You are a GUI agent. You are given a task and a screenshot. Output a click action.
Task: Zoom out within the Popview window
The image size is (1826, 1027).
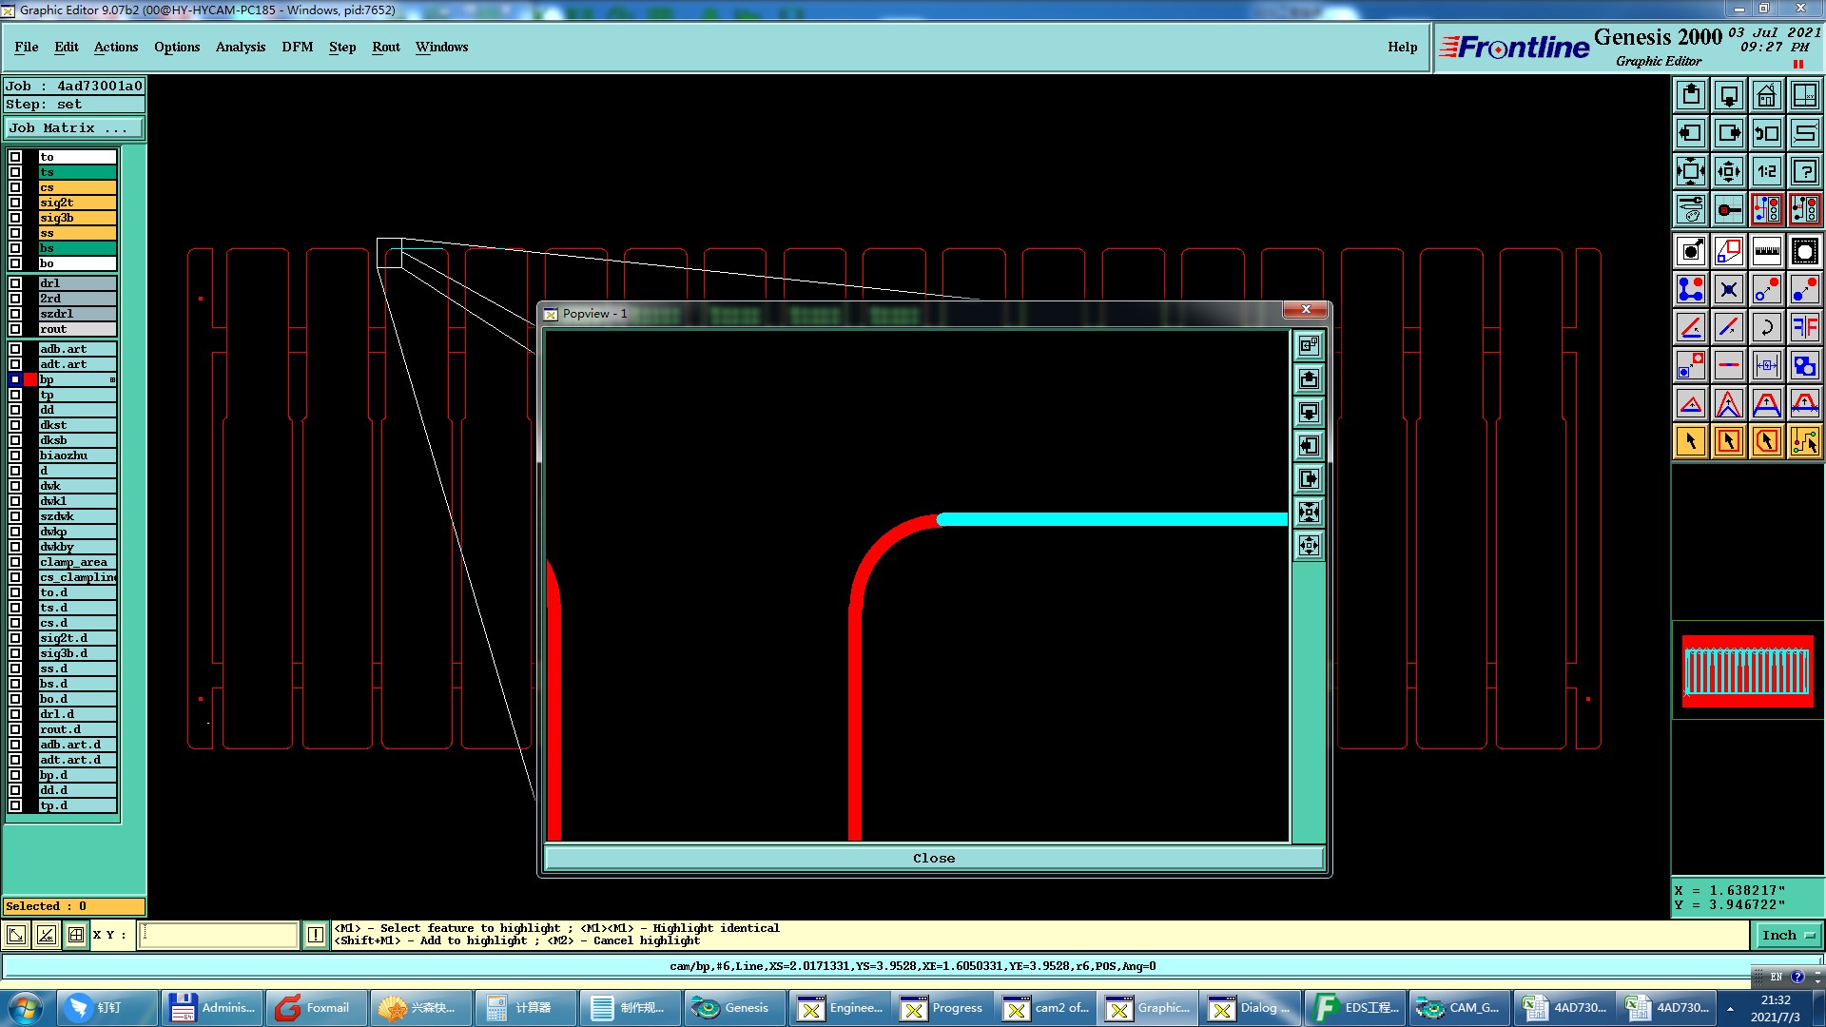pyautogui.click(x=1310, y=546)
